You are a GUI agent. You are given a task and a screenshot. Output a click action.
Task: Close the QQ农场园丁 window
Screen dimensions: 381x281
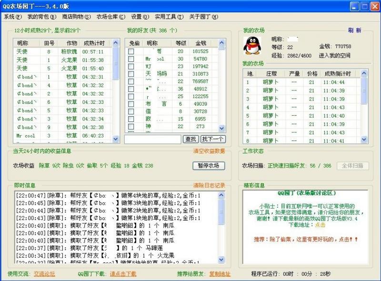(375, 7)
